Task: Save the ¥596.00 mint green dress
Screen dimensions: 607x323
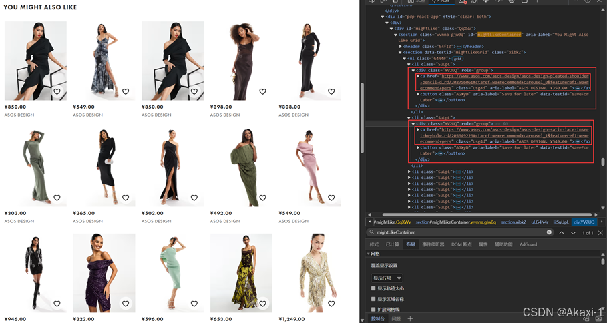Action: point(194,304)
